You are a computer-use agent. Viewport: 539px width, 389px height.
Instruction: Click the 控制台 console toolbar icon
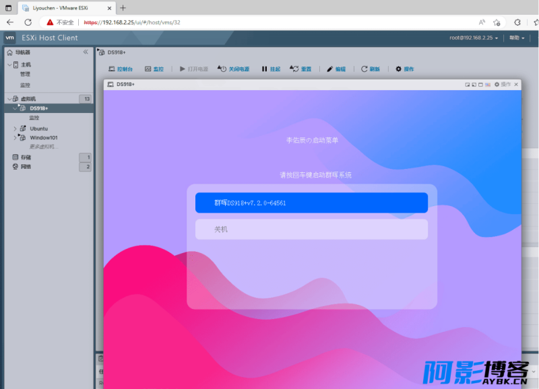point(113,69)
